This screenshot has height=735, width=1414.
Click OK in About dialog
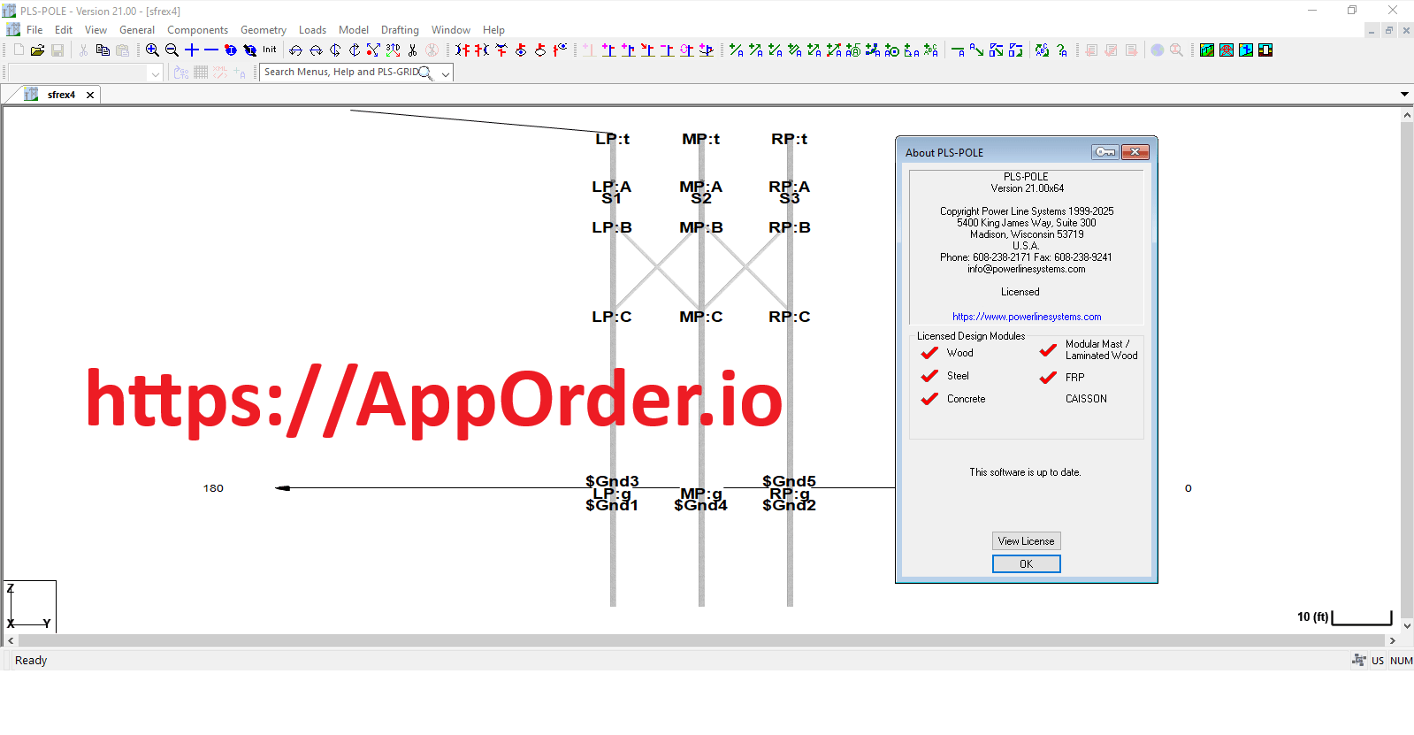1026,564
